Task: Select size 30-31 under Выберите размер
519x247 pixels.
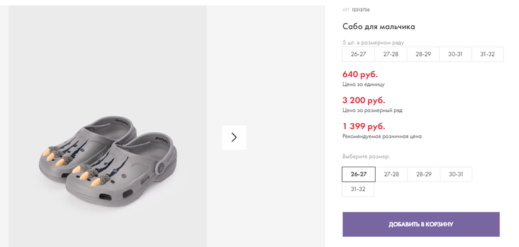Action: tap(456, 174)
